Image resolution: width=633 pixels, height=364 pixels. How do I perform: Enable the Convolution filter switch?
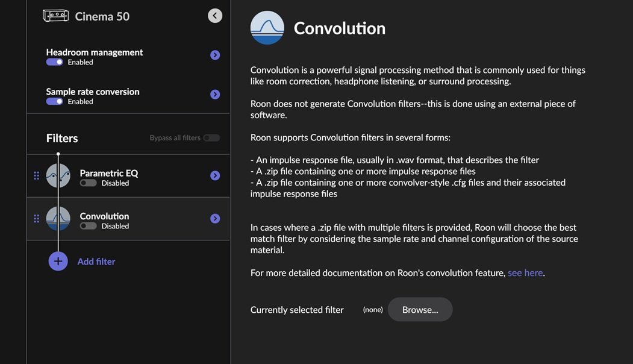(x=88, y=226)
